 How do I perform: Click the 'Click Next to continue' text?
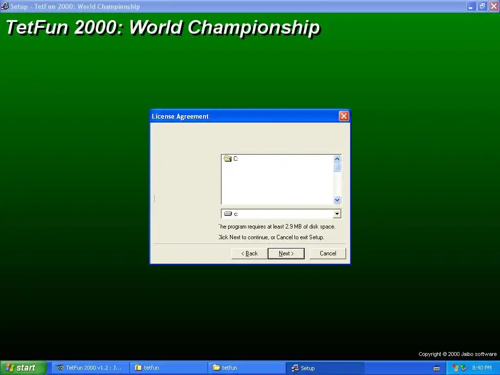271,237
